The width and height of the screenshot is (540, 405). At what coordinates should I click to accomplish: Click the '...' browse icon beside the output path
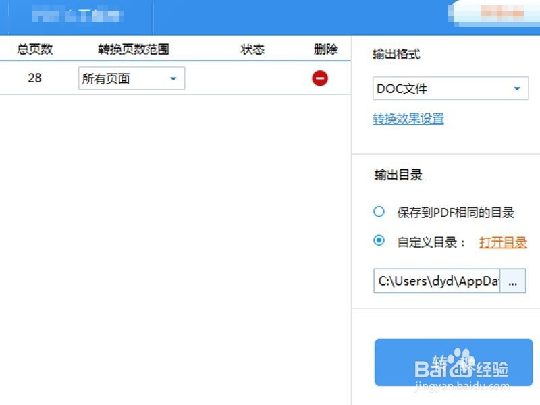coord(514,281)
